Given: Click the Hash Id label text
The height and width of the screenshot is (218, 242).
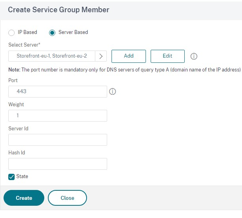Looking at the screenshot, I should click(x=17, y=152).
